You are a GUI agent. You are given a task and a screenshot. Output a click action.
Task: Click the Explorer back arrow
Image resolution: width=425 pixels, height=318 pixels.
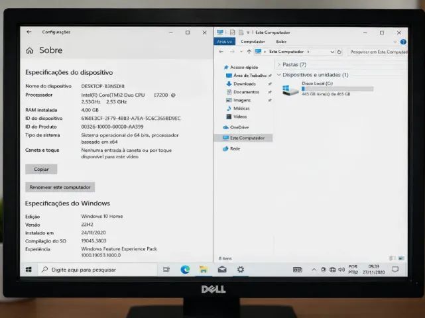[x=221, y=52]
